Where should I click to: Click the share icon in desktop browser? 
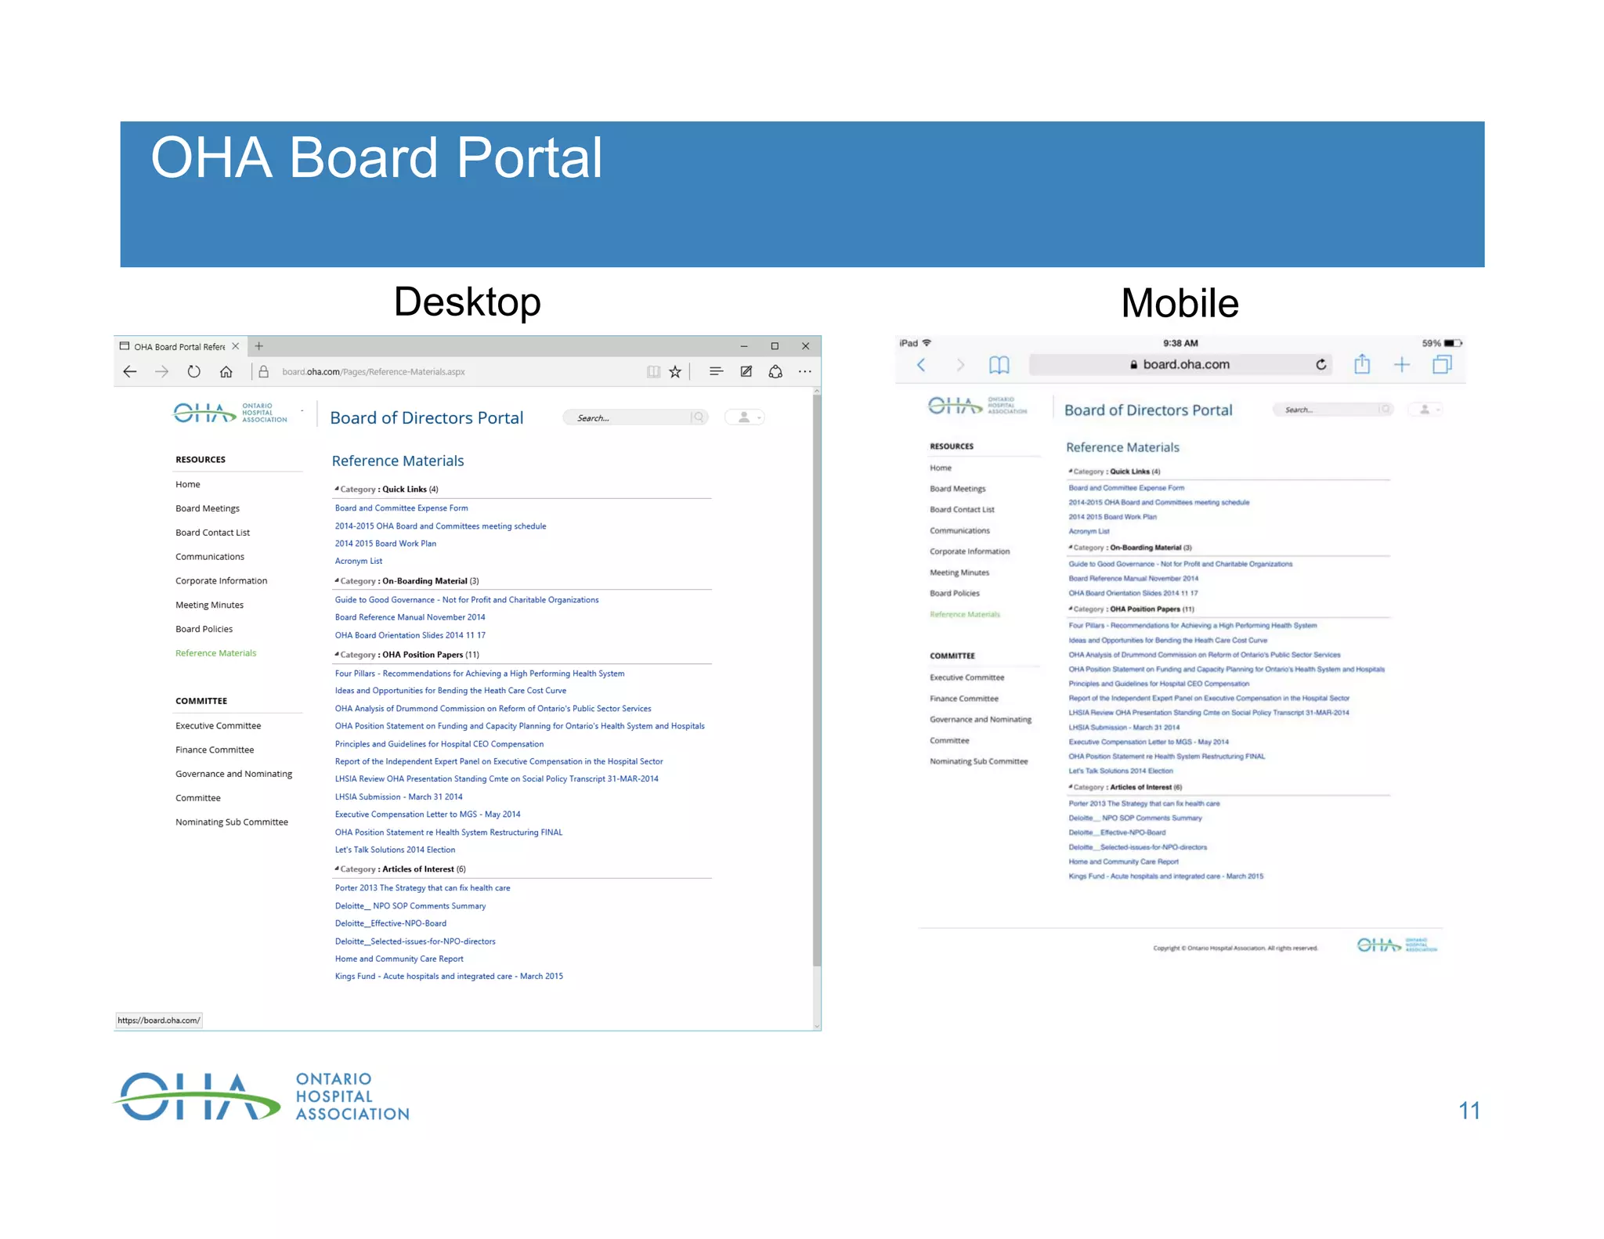(775, 371)
